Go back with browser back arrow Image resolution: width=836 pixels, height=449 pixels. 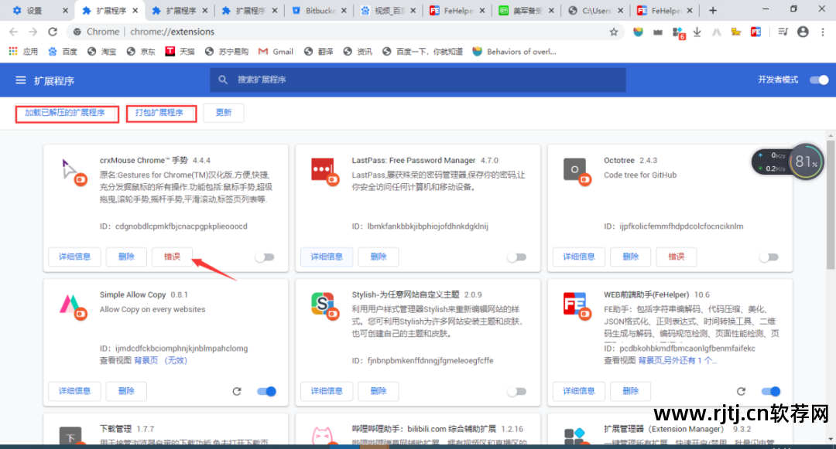click(x=14, y=32)
